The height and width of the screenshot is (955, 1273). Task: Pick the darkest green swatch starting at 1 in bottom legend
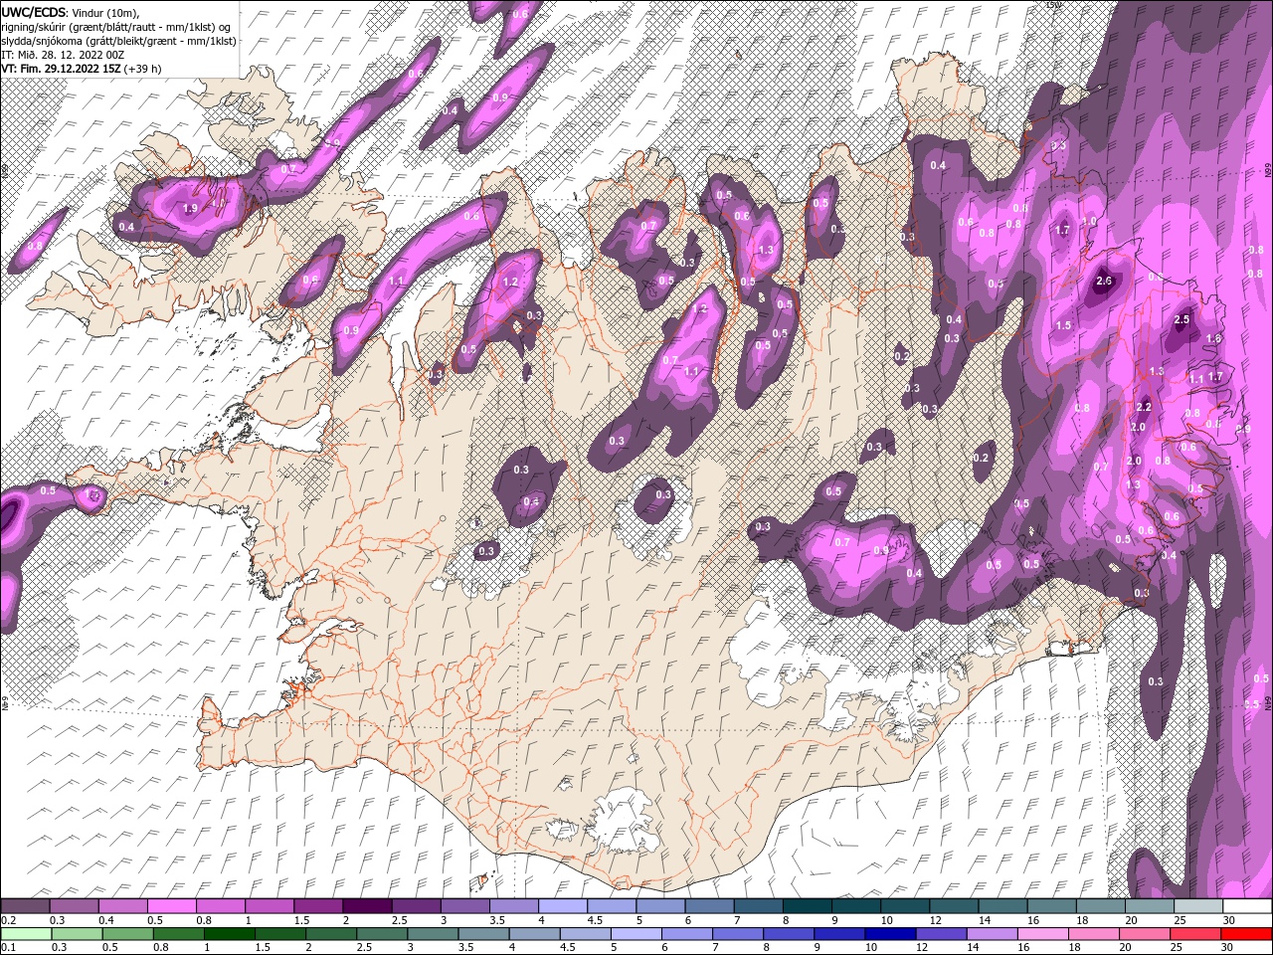(x=229, y=934)
